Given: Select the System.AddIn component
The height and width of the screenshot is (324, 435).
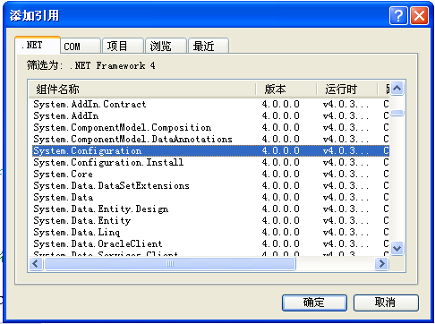Looking at the screenshot, I should pyautogui.click(x=210, y=115).
